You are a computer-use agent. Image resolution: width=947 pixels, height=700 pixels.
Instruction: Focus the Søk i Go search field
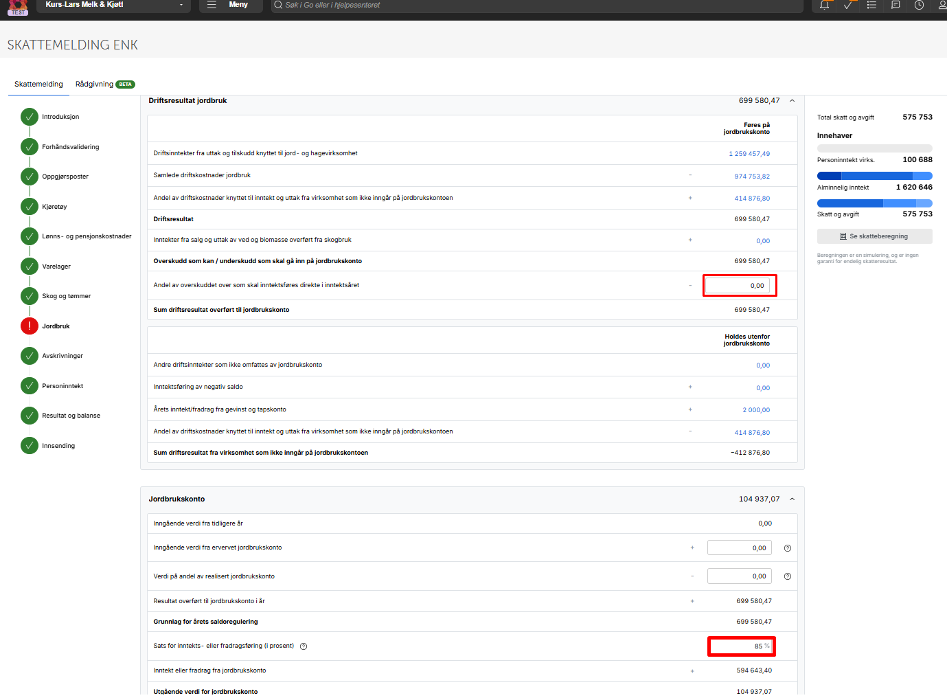pyautogui.click(x=537, y=5)
